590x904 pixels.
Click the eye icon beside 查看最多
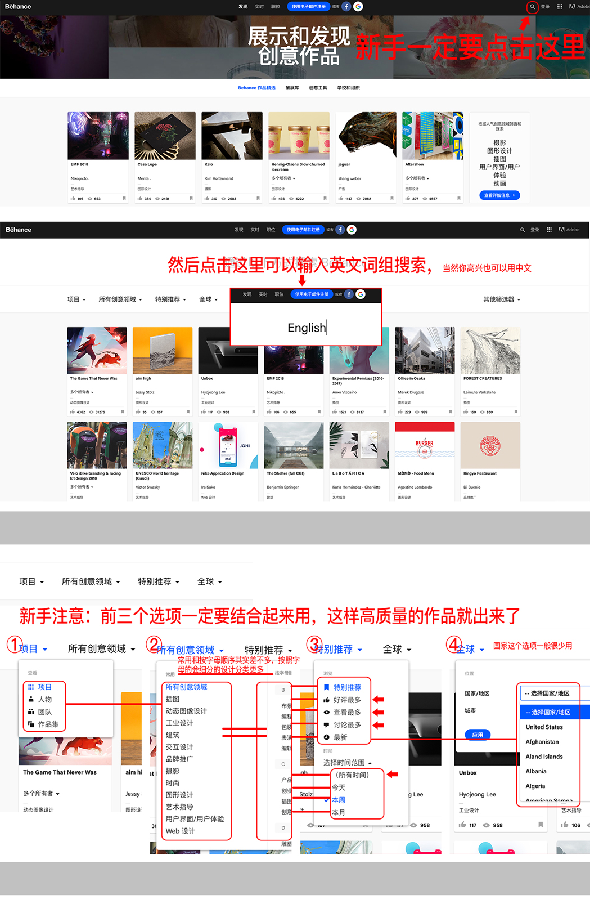point(326,712)
